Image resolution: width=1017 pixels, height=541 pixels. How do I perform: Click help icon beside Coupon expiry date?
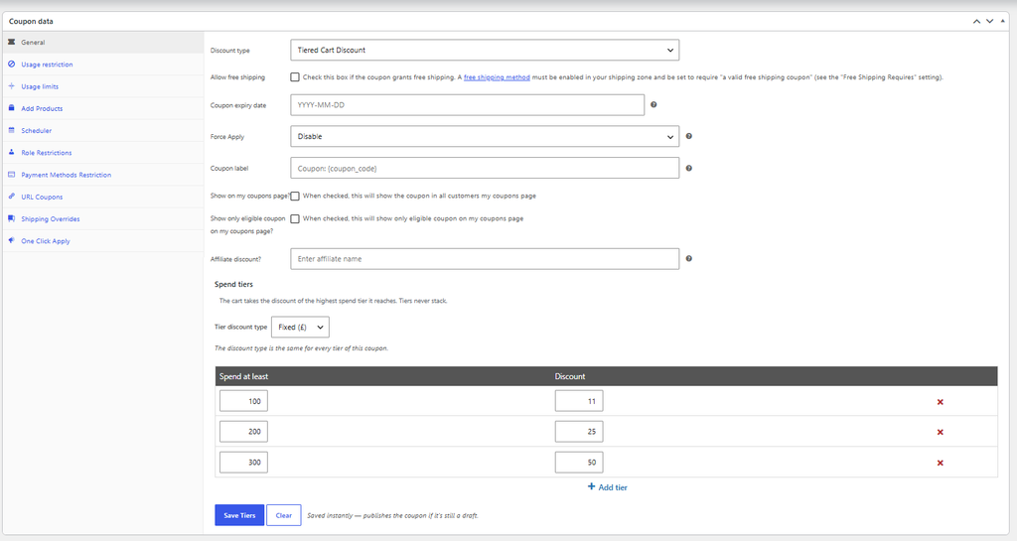(654, 104)
